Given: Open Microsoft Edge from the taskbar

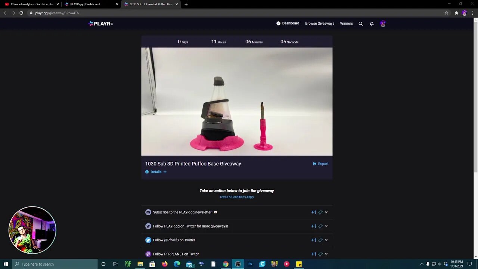Looking at the screenshot, I should coord(177,264).
